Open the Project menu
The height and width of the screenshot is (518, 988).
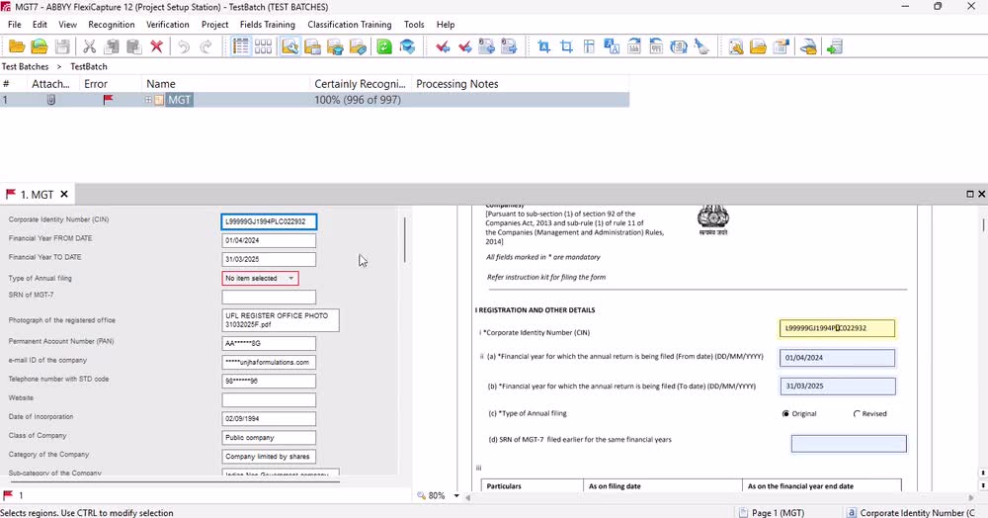(x=214, y=25)
